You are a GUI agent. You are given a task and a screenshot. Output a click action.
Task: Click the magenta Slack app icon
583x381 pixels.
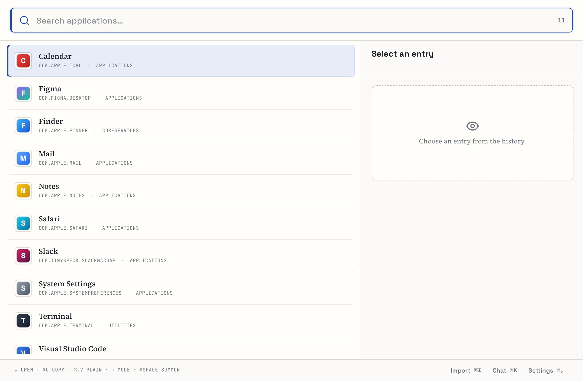click(23, 256)
